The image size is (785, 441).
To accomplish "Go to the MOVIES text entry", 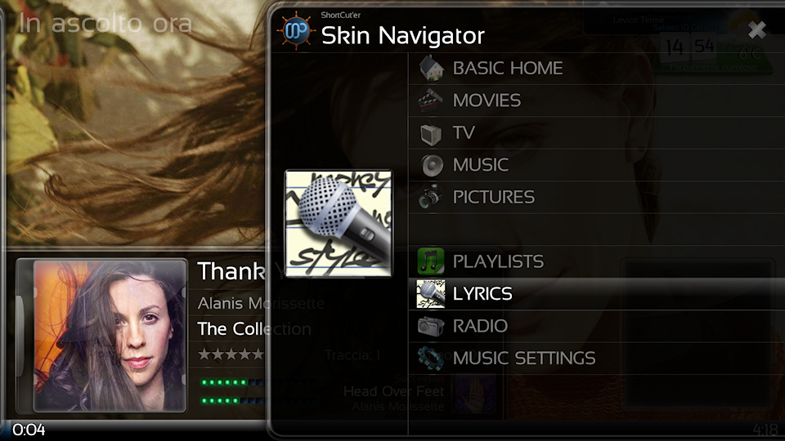I will coord(487,100).
